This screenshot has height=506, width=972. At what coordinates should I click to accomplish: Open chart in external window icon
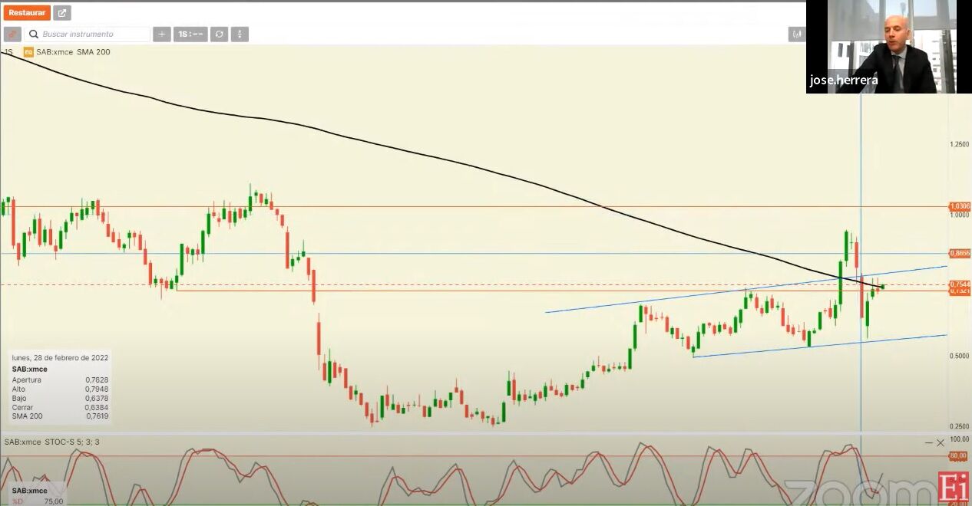coord(62,13)
